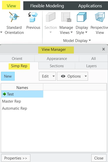This screenshot has width=108, height=162.
Task: Click the eye icon in Options
Action: click(63, 76)
